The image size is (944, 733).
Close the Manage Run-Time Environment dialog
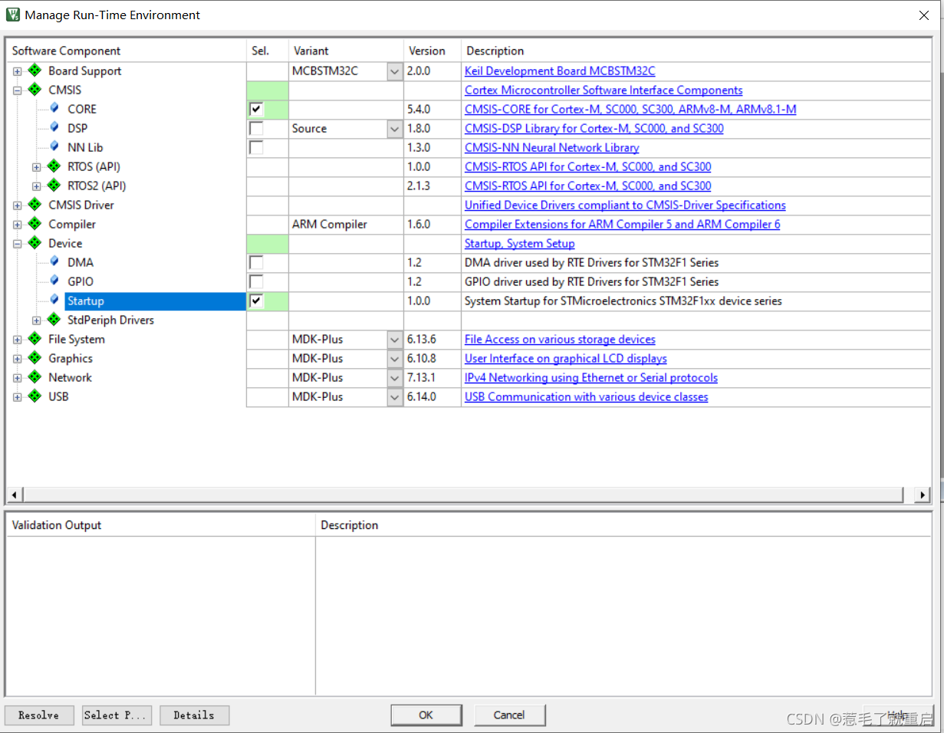coord(924,15)
